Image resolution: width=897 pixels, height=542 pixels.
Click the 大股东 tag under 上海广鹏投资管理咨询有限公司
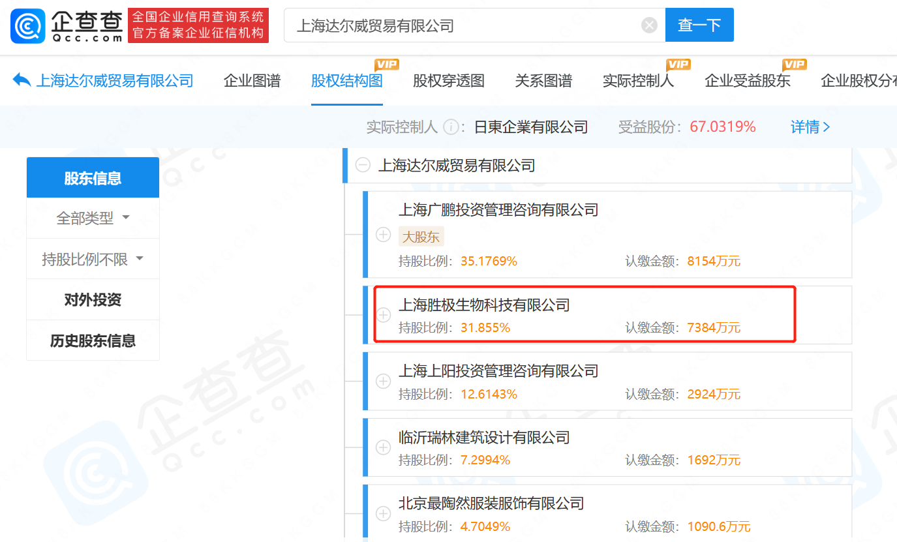pos(421,236)
